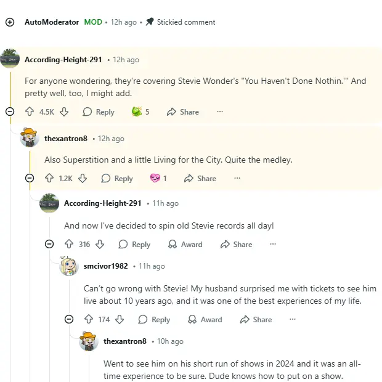Open more options on smcivor1982's comment

293,320
